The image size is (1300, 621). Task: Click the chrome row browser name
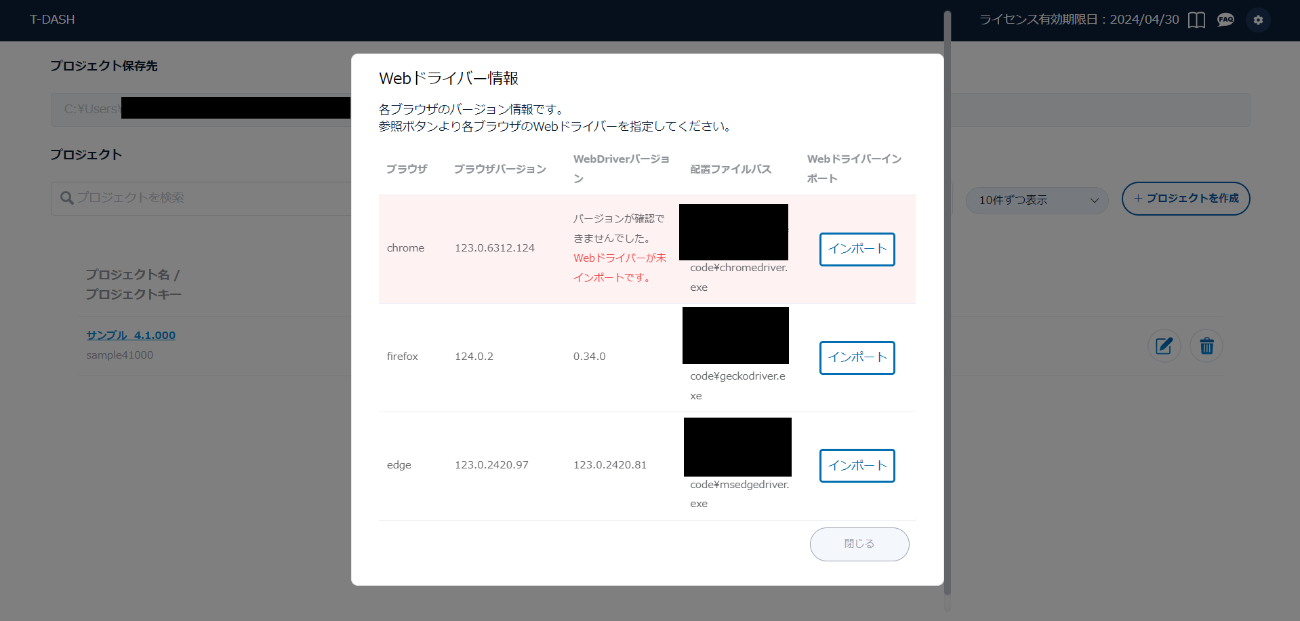405,248
